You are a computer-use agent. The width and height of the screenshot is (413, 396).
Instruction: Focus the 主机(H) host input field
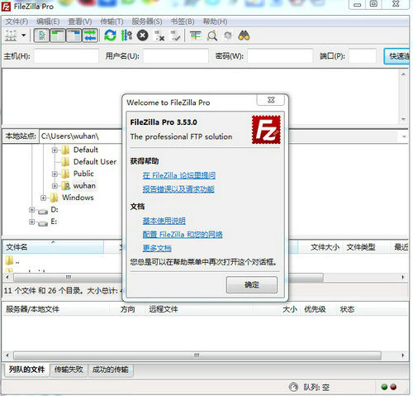(66, 56)
